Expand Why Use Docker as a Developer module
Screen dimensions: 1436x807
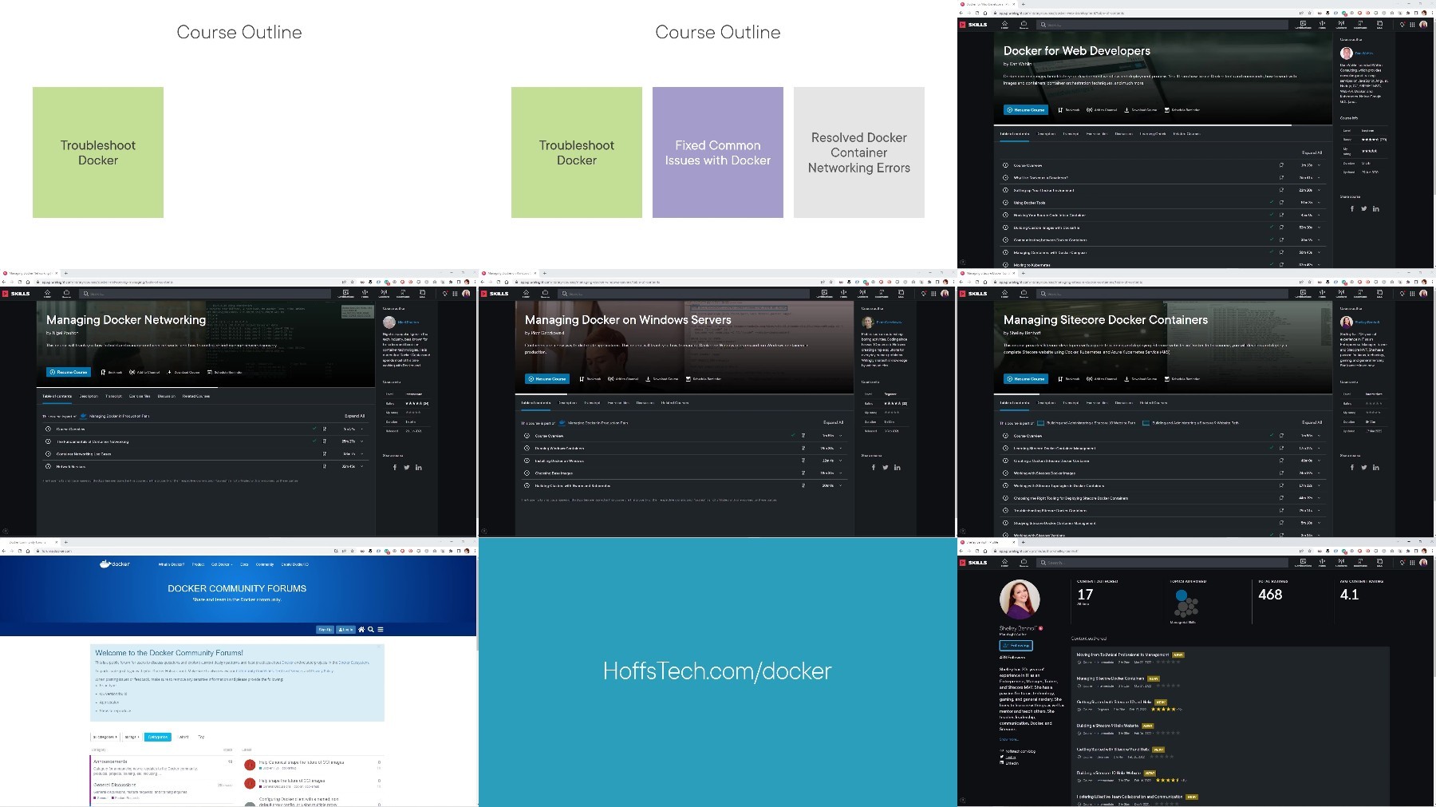[x=1319, y=178]
